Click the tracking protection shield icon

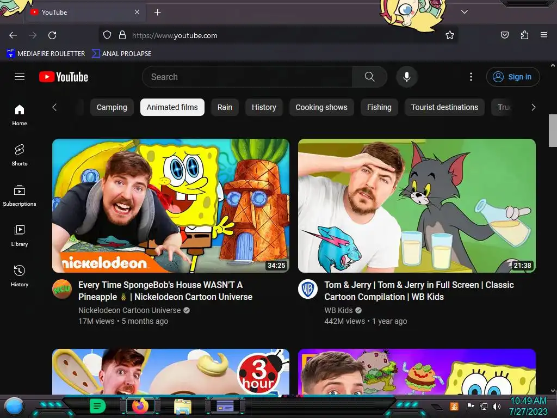click(107, 35)
